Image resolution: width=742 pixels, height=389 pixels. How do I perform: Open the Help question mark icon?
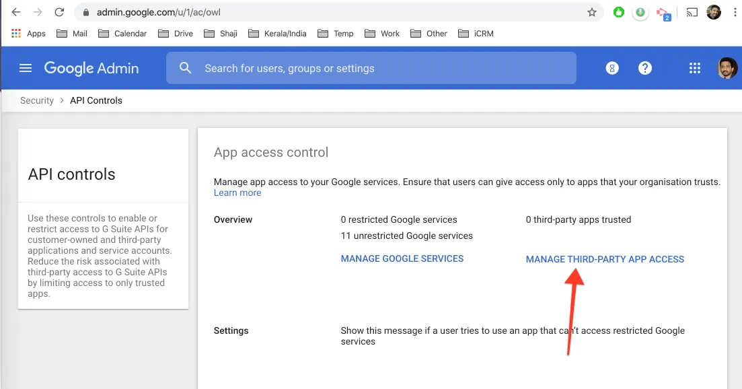click(x=645, y=68)
